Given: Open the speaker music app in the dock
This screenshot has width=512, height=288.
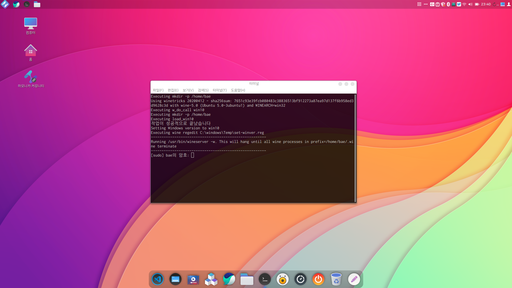Looking at the screenshot, I should 283,279.
